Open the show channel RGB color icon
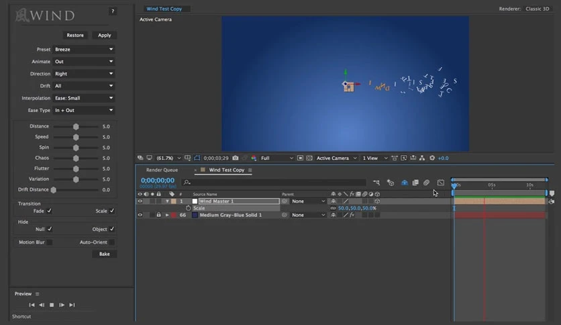Viewport: 561px width, 325px height. [254, 158]
